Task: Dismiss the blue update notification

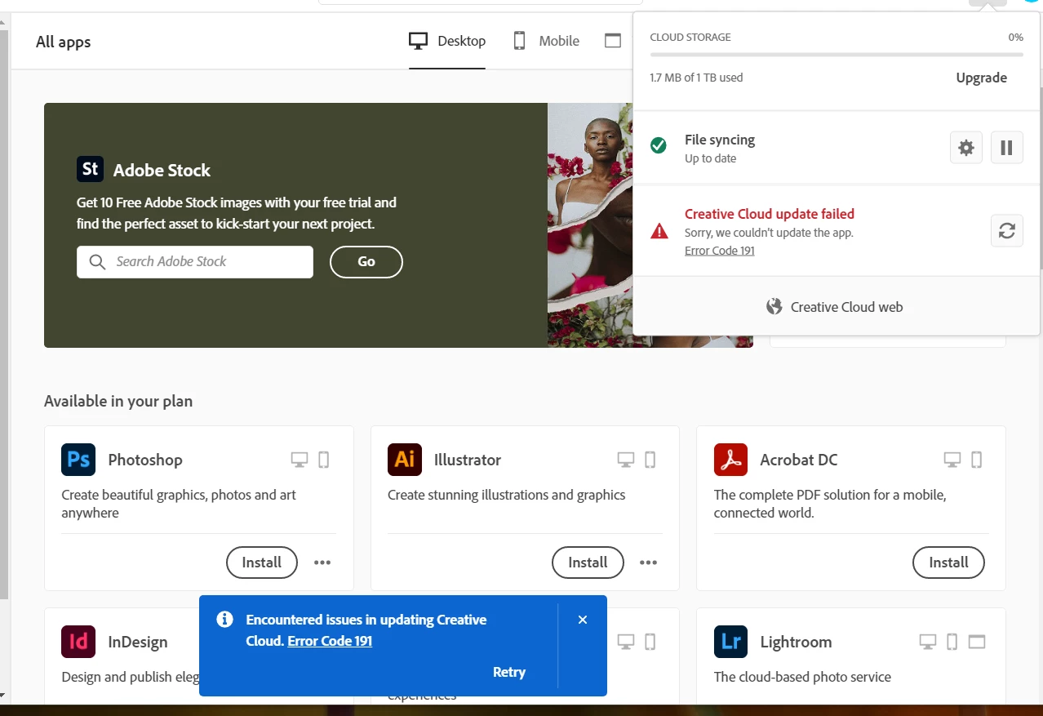Action: coord(583,620)
